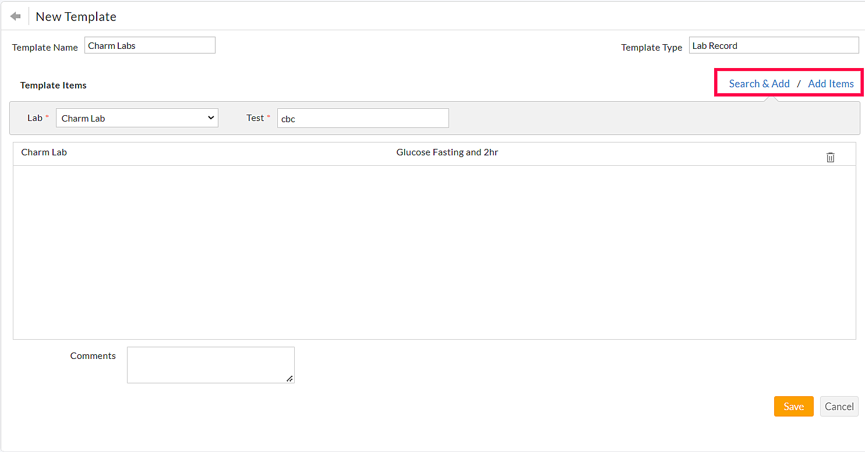Click inside the Template Name field
The height and width of the screenshot is (452, 865).
click(149, 45)
